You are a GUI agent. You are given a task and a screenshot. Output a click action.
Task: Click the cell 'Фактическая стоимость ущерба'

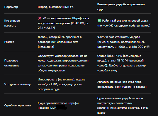123,42
